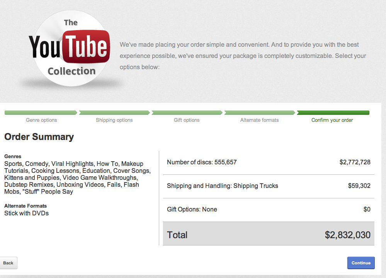Click the Genre options progress bar
The image size is (386, 278).
[x=41, y=113]
